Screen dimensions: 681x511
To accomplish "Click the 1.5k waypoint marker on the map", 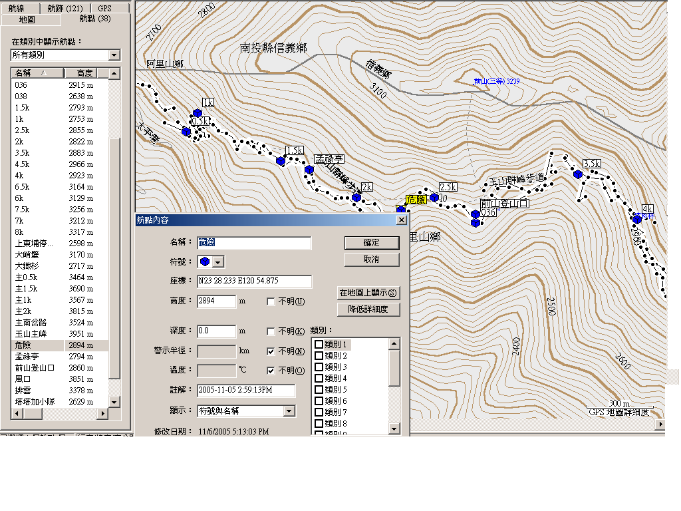I will pyautogui.click(x=281, y=161).
